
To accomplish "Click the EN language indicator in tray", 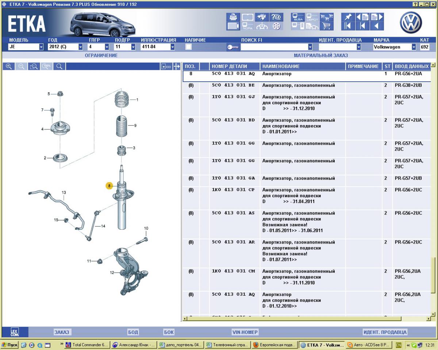I will click(x=398, y=345).
